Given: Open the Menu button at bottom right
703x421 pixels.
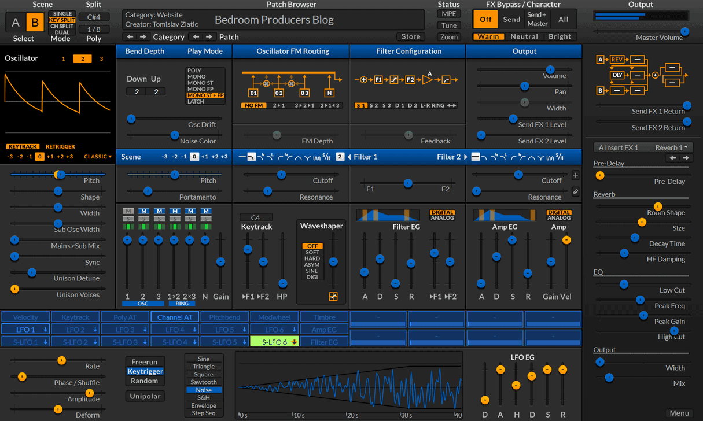Looking at the screenshot, I should [679, 413].
